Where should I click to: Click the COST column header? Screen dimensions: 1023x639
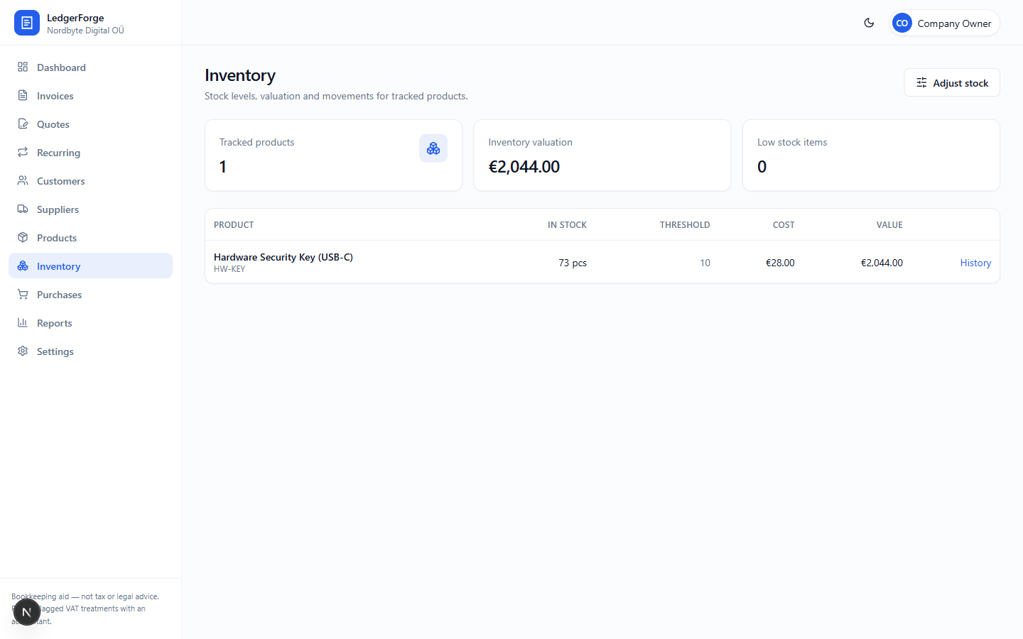(x=784, y=224)
